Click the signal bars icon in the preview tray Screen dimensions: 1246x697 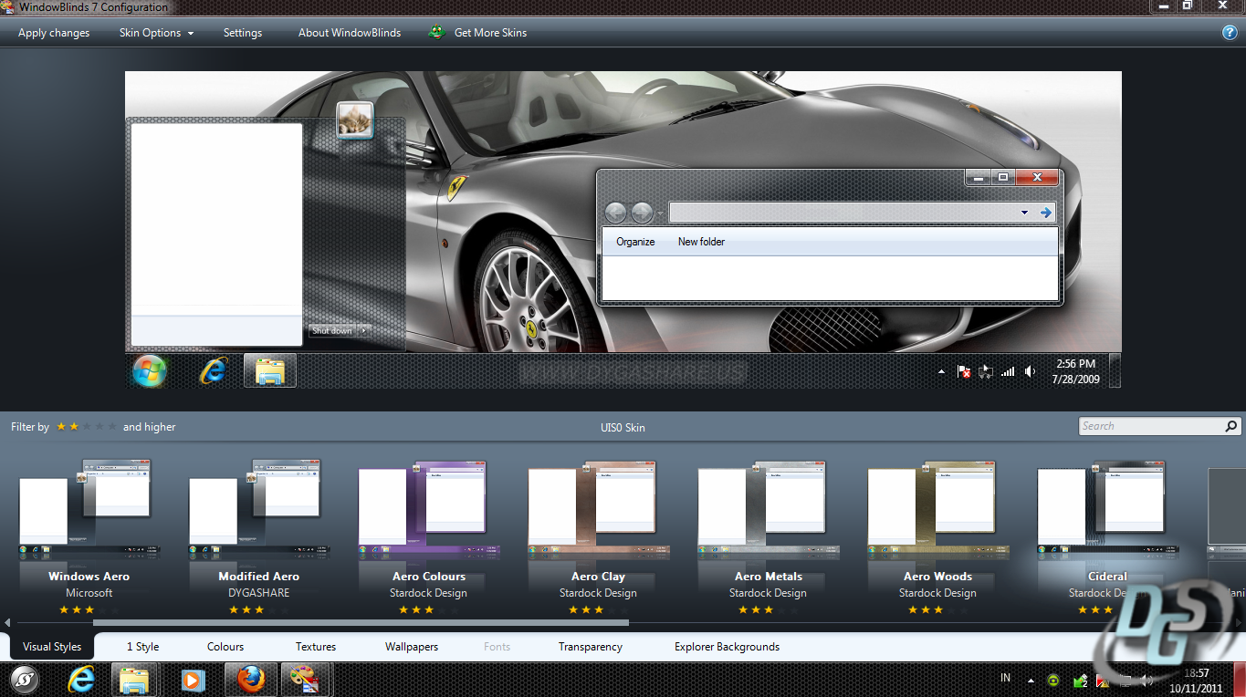tap(1008, 371)
